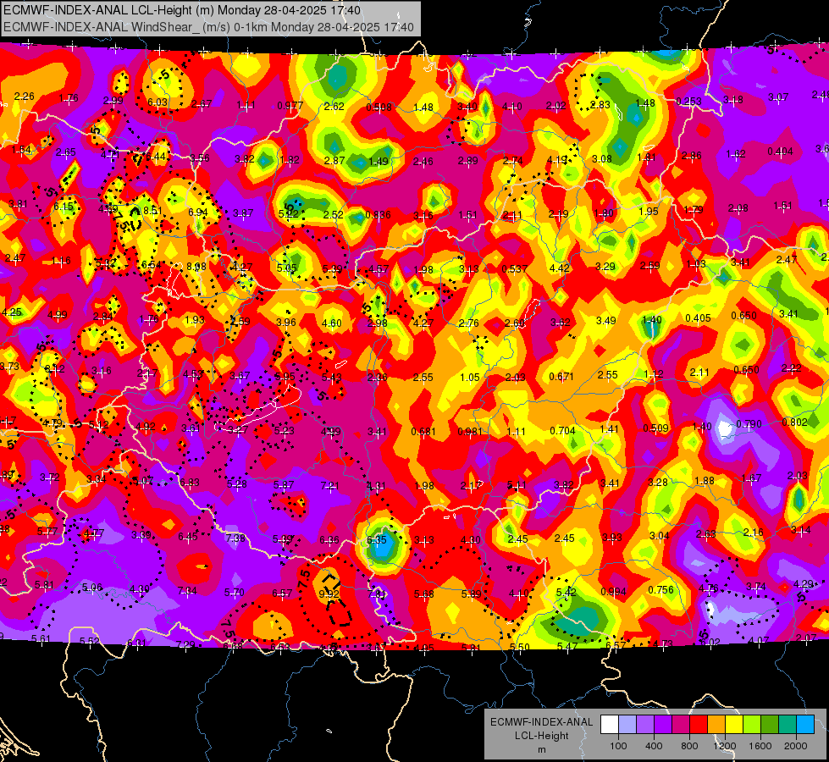Click the wind shear value 8.51
This screenshot has width=829, height=762.
(x=152, y=211)
